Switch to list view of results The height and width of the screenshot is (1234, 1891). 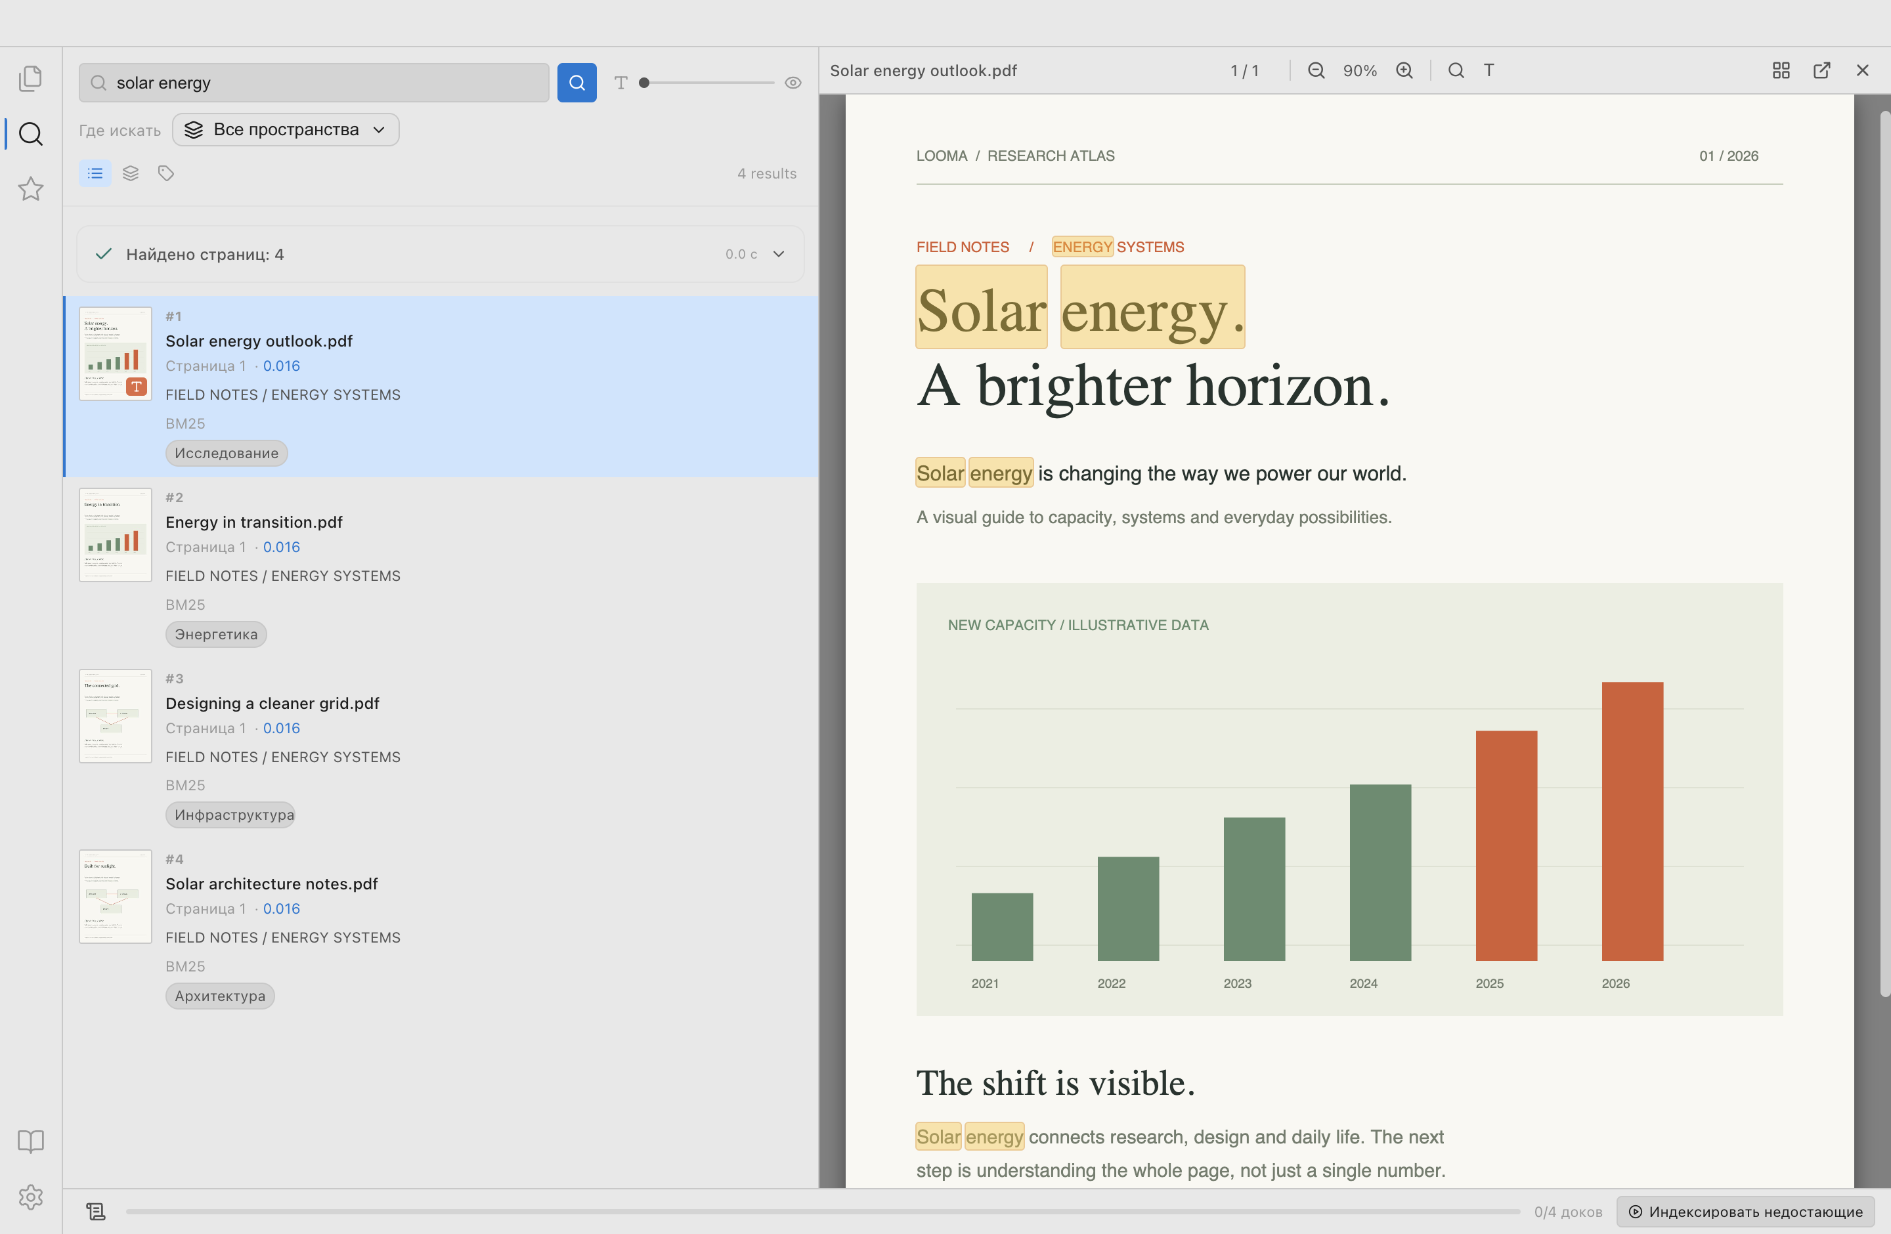[x=95, y=173]
